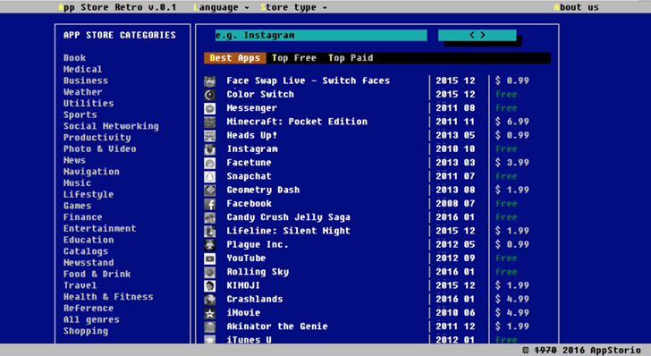Select the Geometry Dash app name
The image size is (651, 356).
[263, 191]
